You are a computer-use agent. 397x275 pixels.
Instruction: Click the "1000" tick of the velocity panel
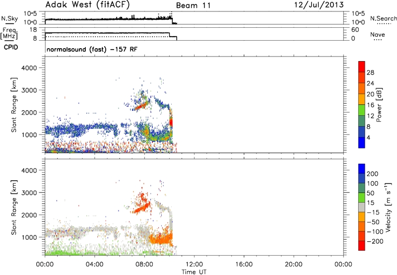[29, 237]
